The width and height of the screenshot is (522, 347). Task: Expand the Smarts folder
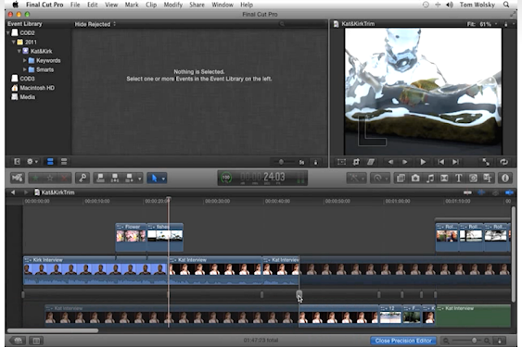[25, 69]
